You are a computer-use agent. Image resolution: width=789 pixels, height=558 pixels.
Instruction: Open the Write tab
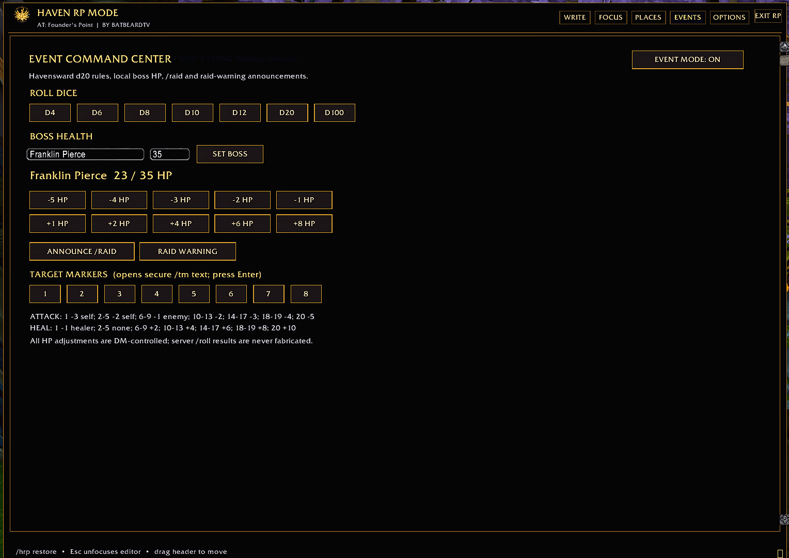coord(575,18)
